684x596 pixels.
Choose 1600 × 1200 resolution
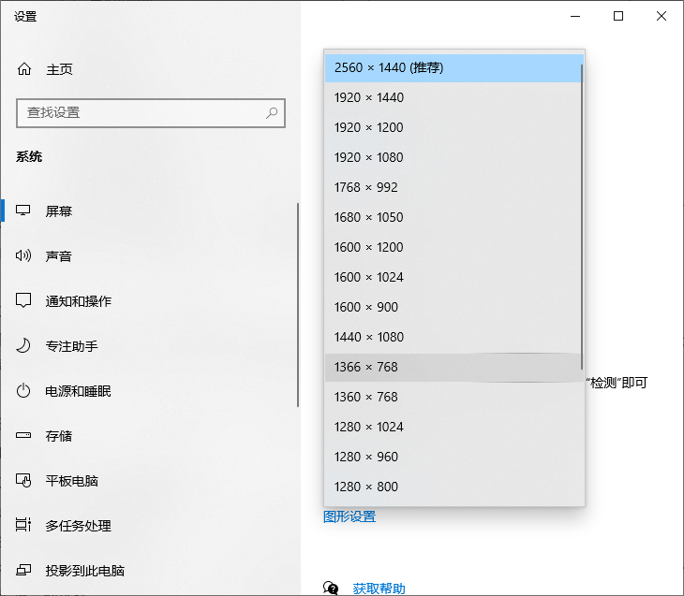click(x=453, y=247)
